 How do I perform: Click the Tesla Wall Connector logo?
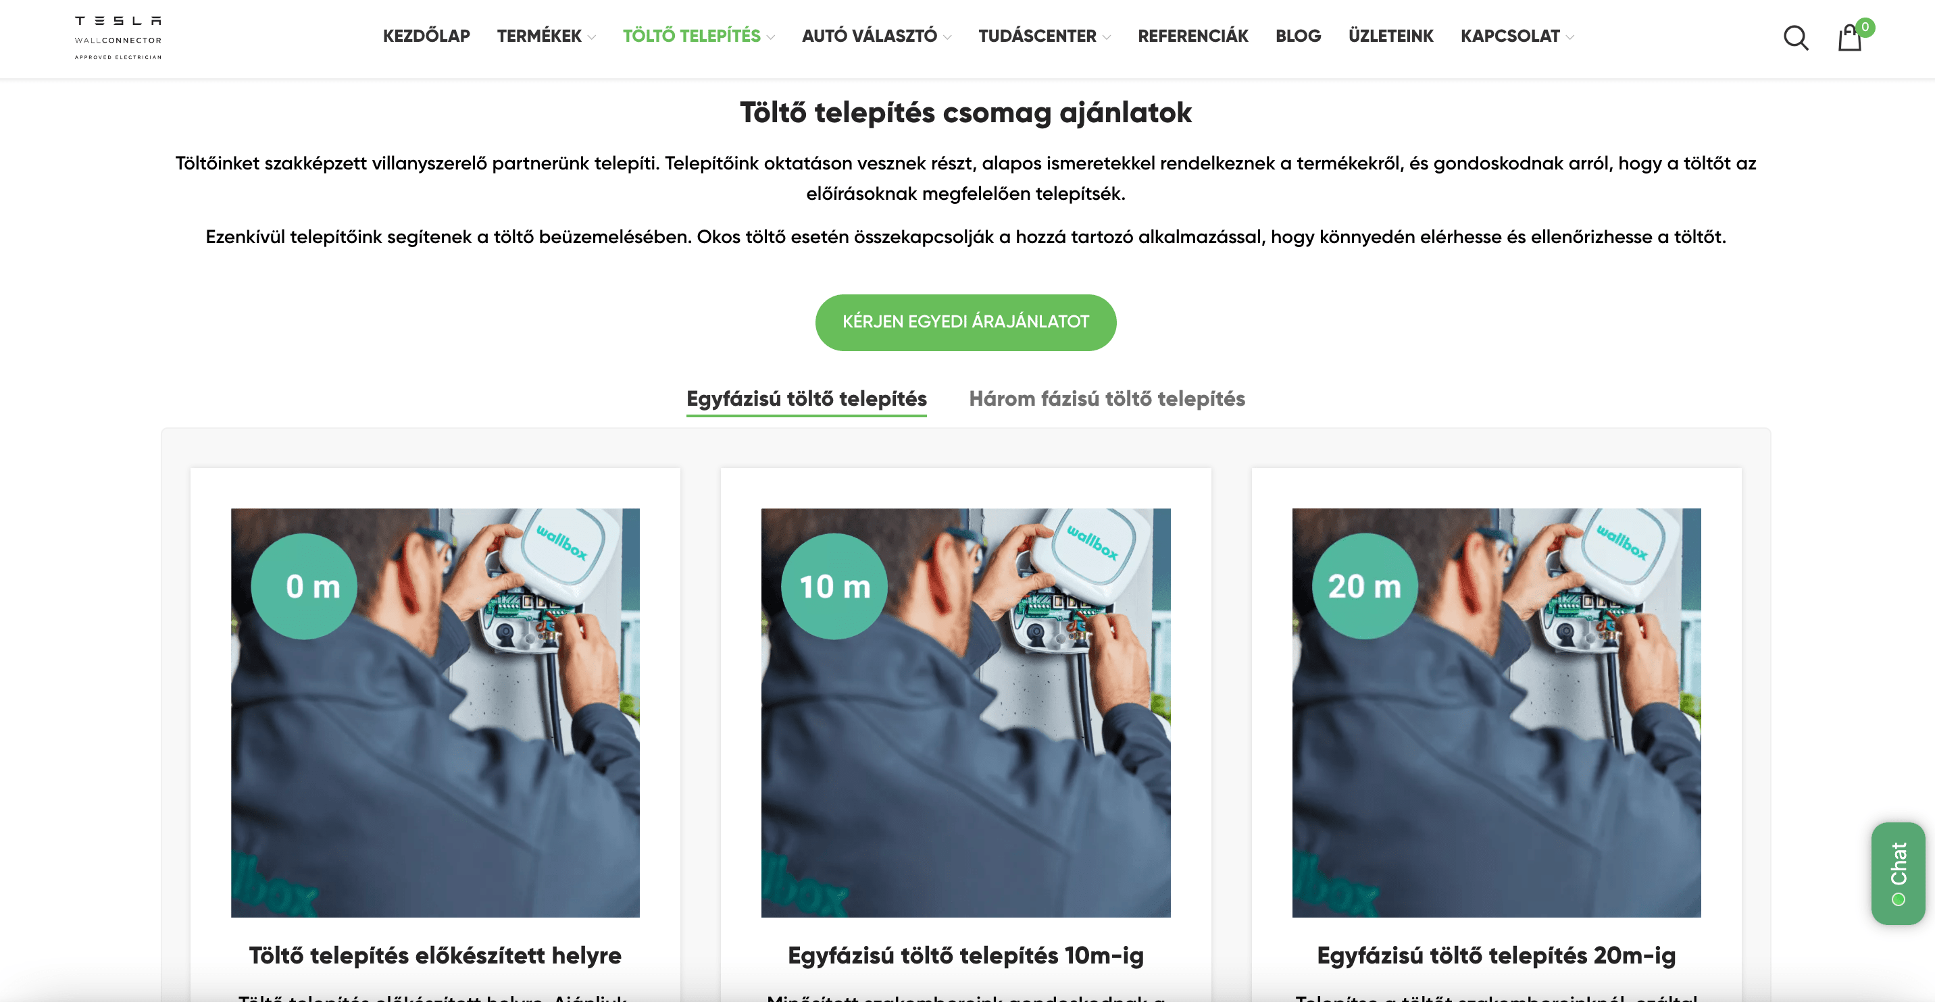pos(118,38)
